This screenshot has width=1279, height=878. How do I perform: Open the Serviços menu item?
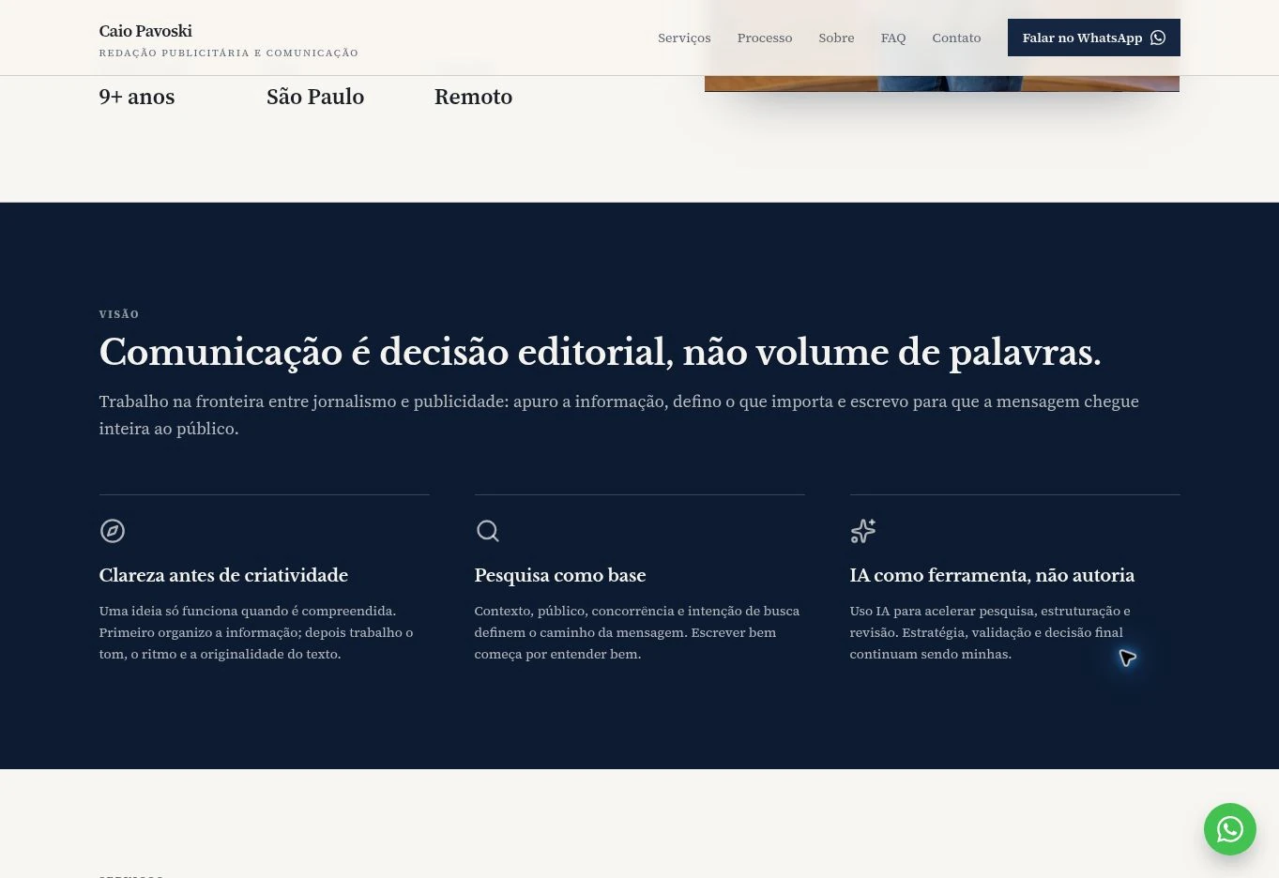coord(684,38)
